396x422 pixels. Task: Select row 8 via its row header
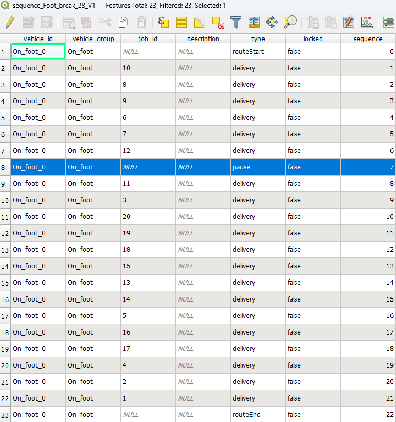click(x=5, y=167)
